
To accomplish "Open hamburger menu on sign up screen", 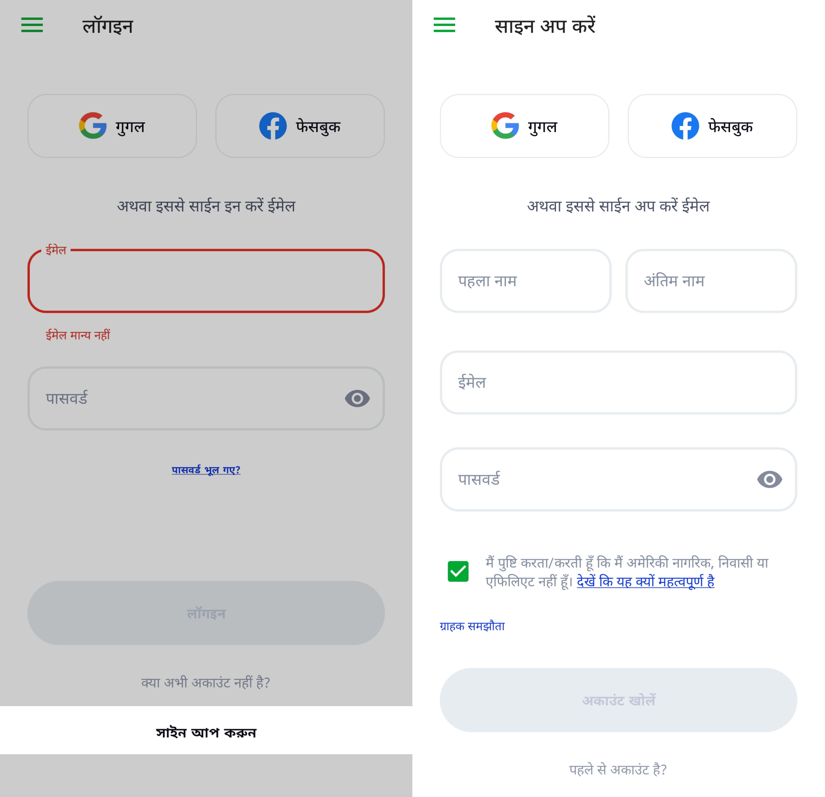I will (x=444, y=25).
